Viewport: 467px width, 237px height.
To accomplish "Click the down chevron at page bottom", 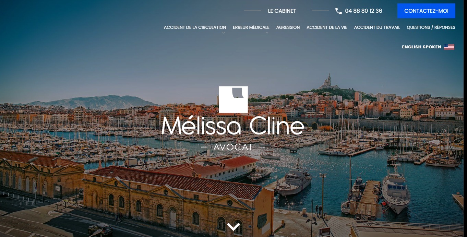I will [x=233, y=227].
